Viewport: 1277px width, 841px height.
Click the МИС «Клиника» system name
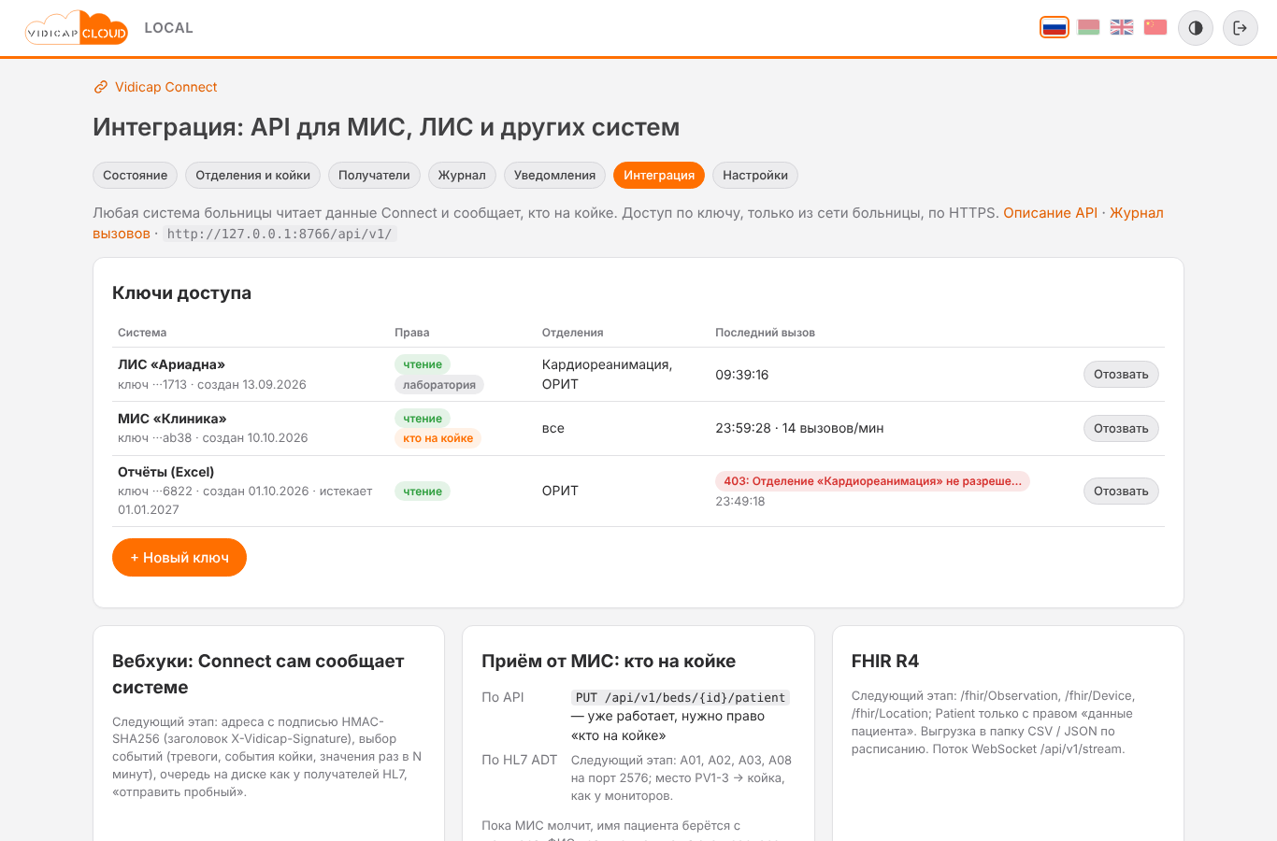click(x=172, y=419)
